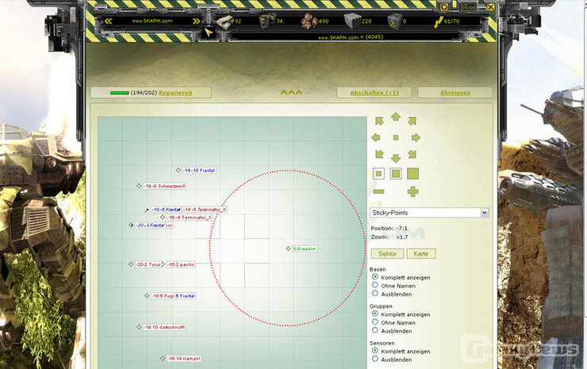Zoom out with the minus icon
The height and width of the screenshot is (369, 587).
coord(378,192)
